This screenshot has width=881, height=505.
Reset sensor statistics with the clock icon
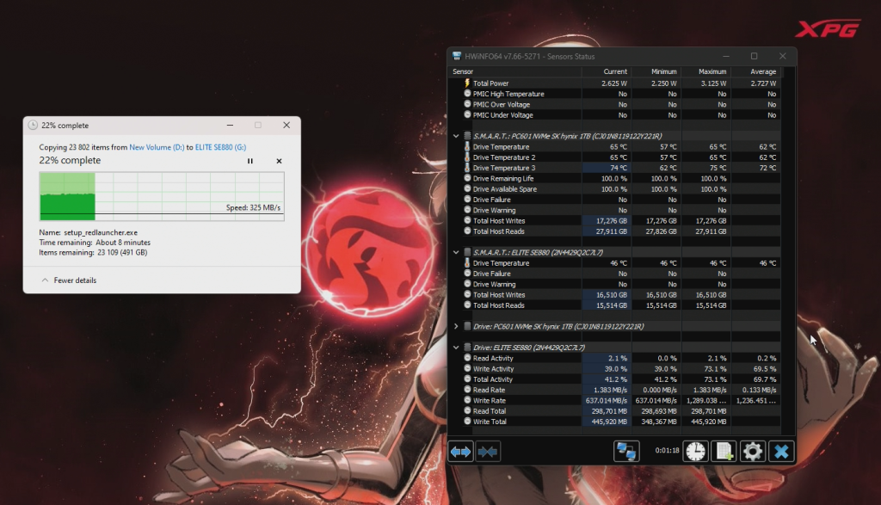(695, 452)
